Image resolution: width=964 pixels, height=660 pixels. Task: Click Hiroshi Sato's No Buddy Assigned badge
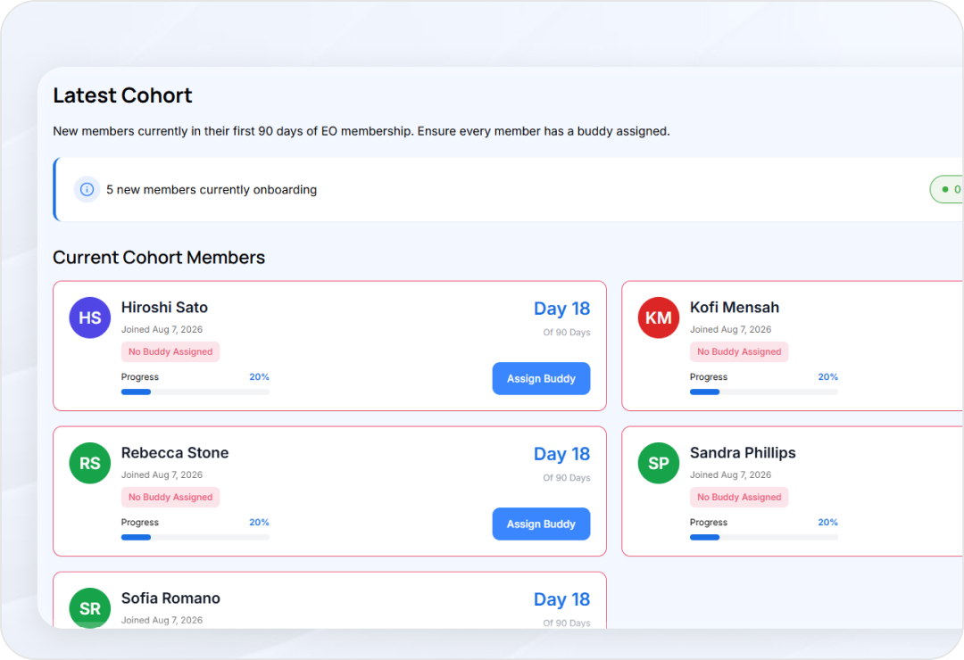pyautogui.click(x=170, y=351)
